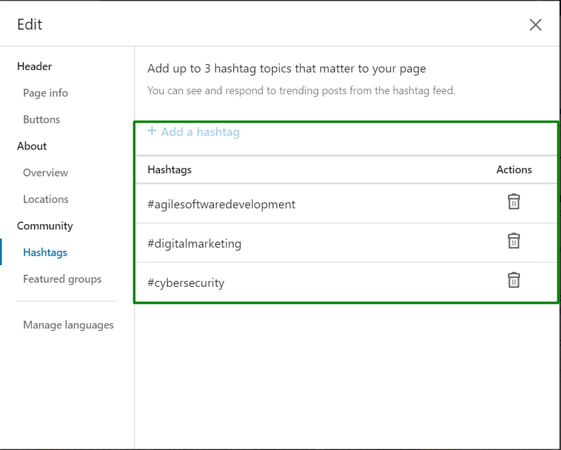Open the Page info section
The width and height of the screenshot is (561, 450).
(45, 93)
